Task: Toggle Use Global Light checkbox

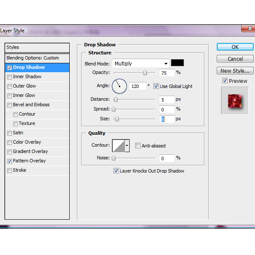Action: [156, 86]
